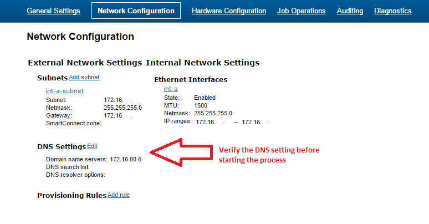
Task: Switch to the Hardware Configuration tab
Action: pyautogui.click(x=229, y=11)
